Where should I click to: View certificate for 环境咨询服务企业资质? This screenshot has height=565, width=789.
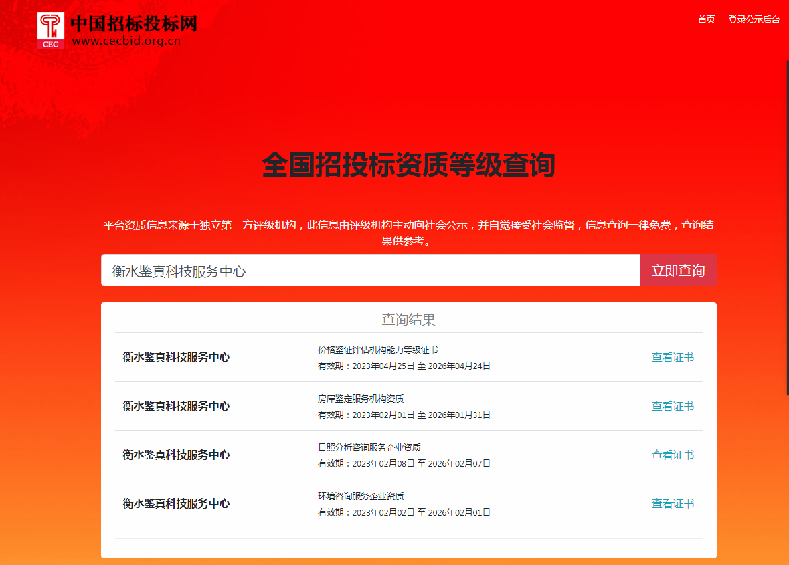tap(673, 504)
